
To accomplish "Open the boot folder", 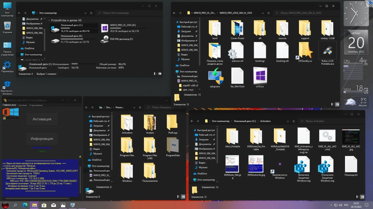I will tap(215, 30).
